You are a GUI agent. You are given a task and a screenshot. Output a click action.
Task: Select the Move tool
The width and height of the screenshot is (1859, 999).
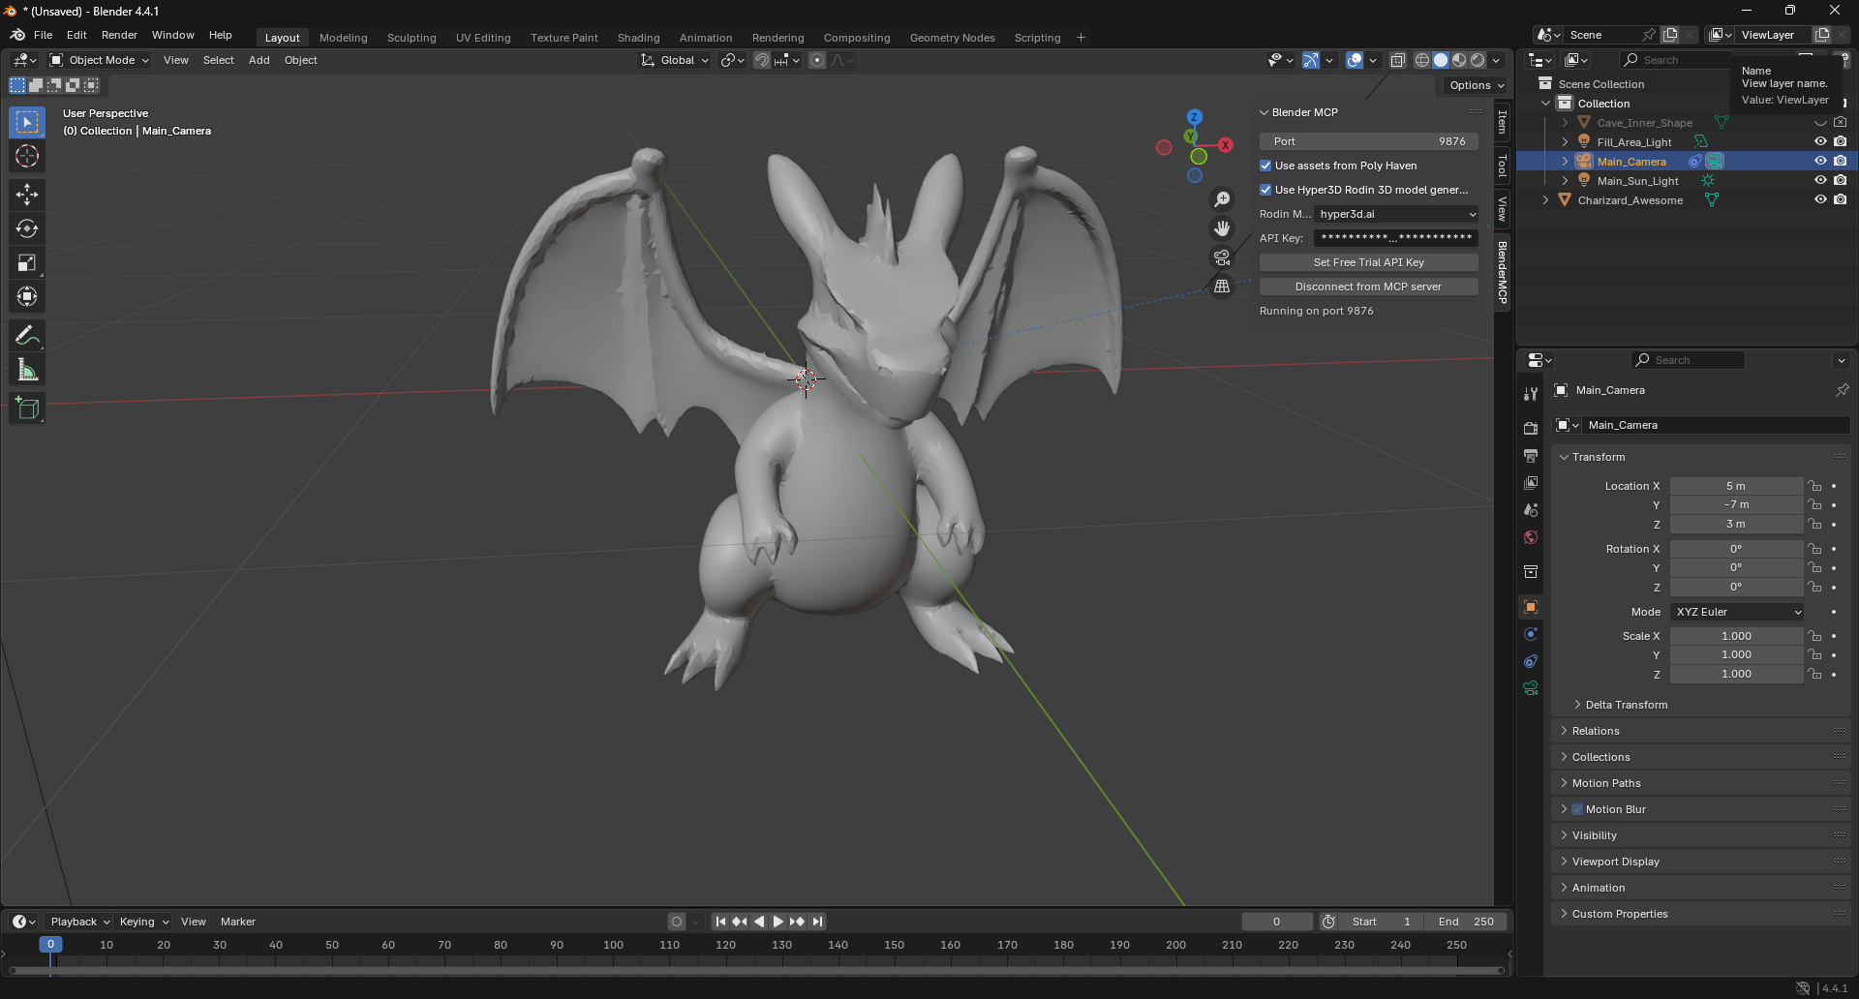27,195
